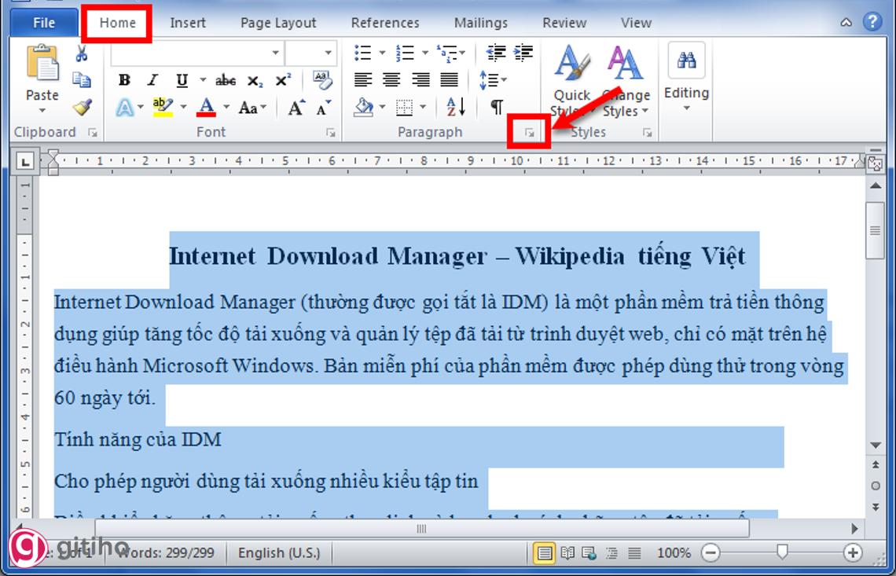Click the Format Painter icon
Screen dimensions: 896x576
point(81,106)
